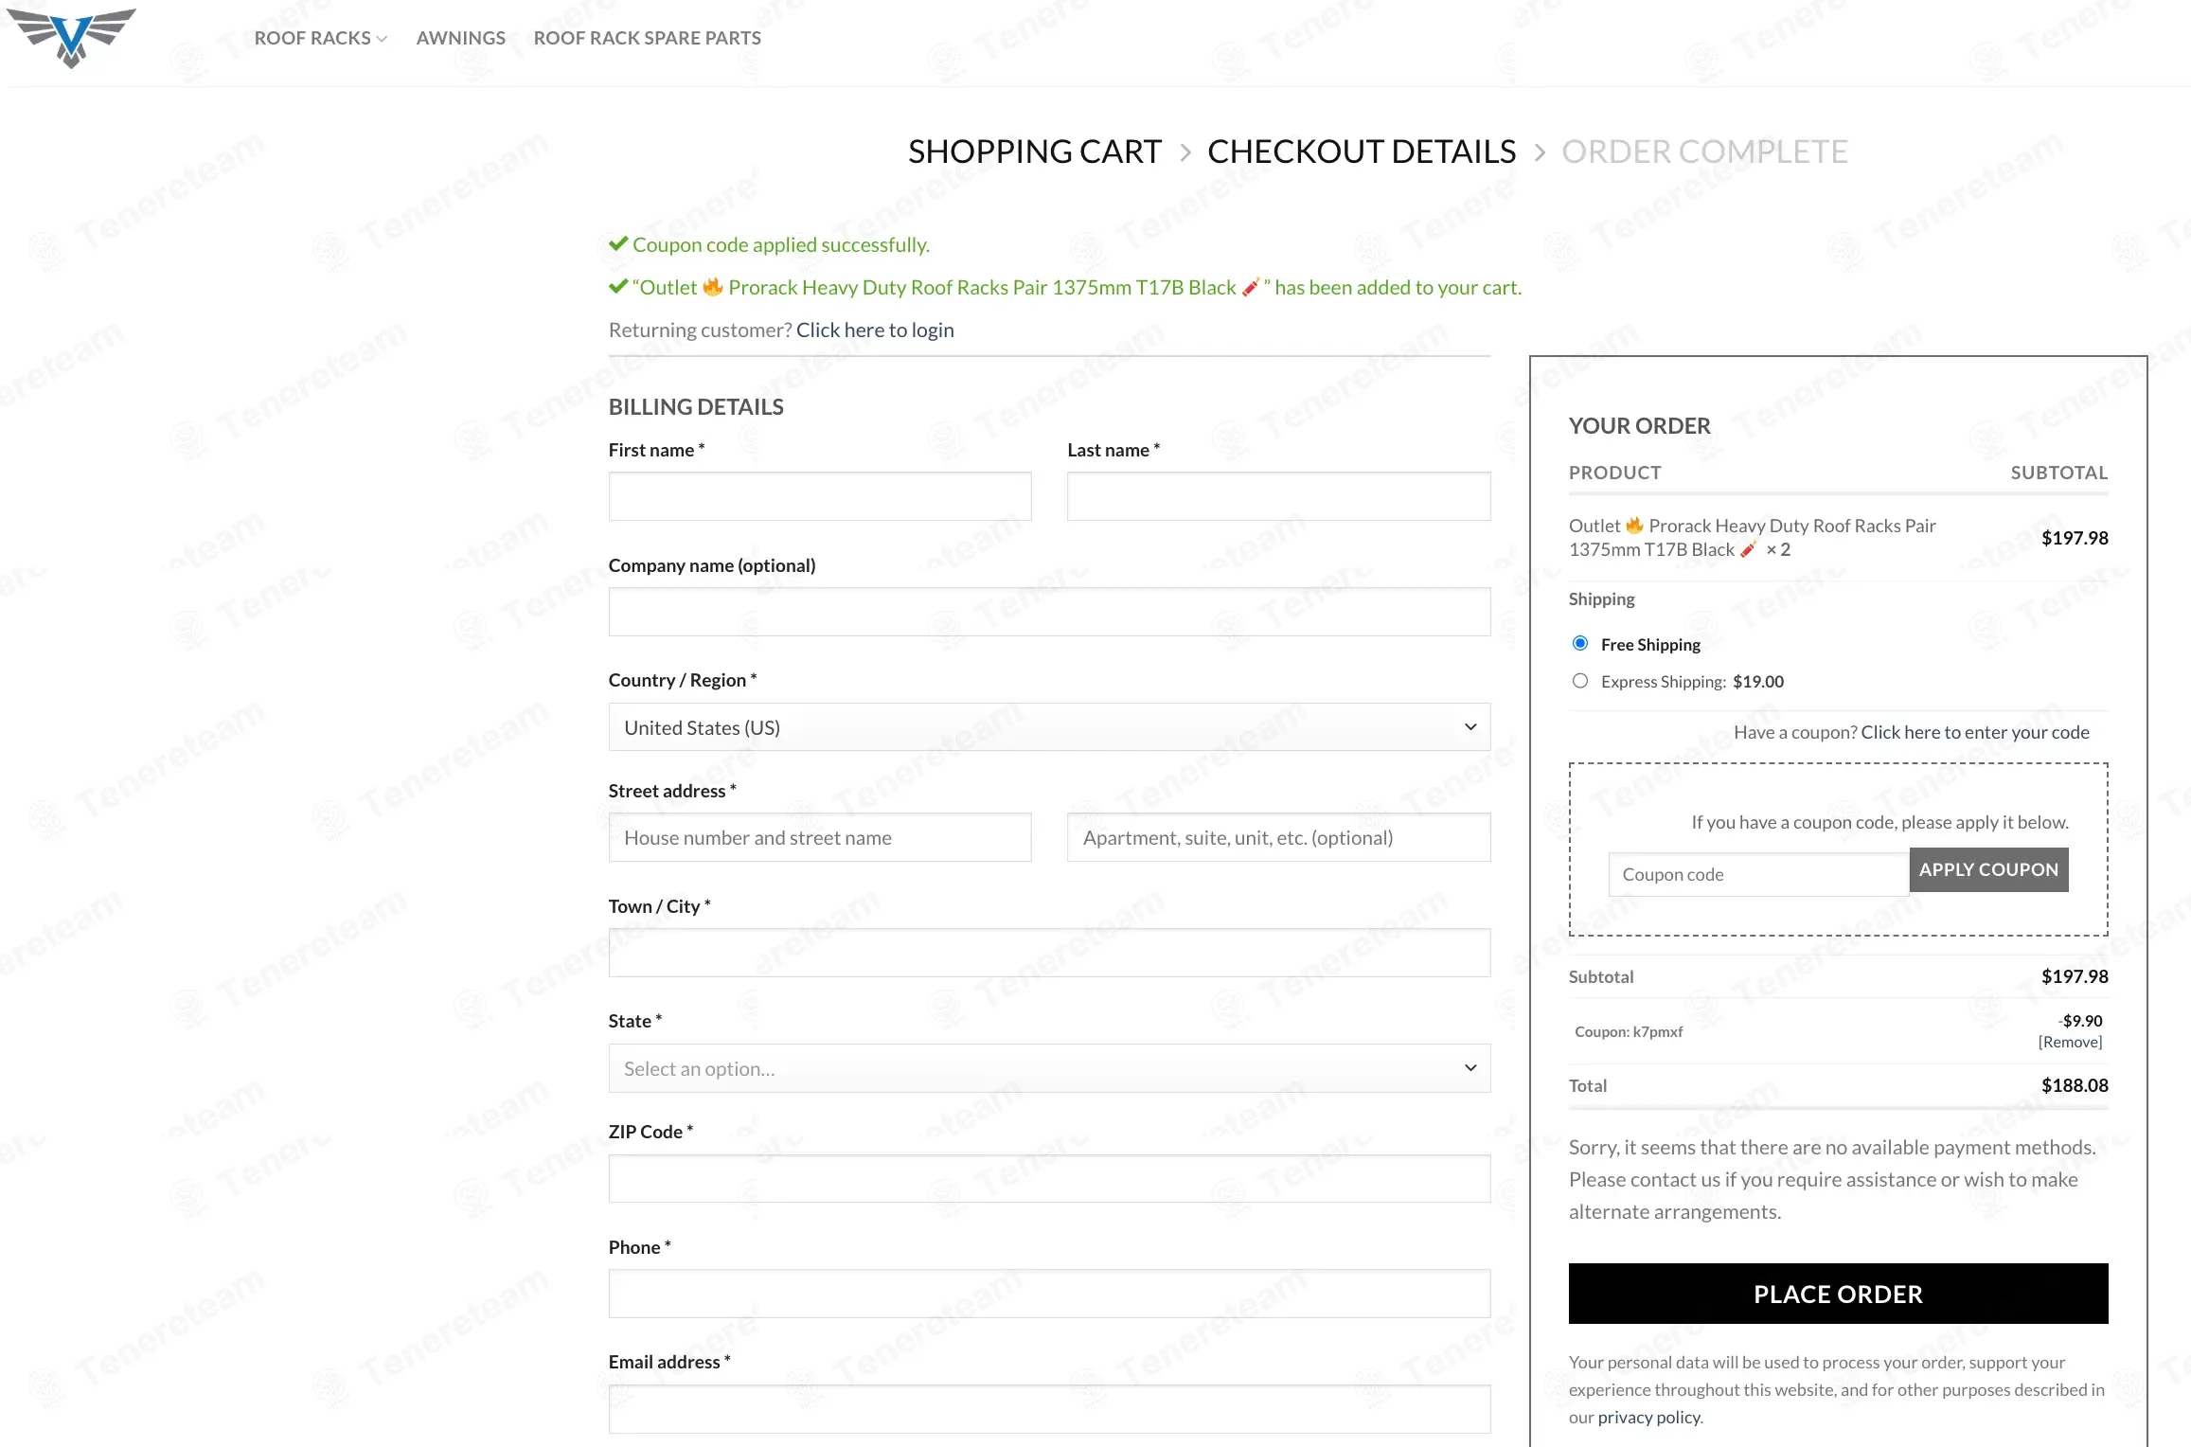Expand the Roof Racks navigation menu
Viewport: 2191px width, 1447px height.
(x=320, y=38)
